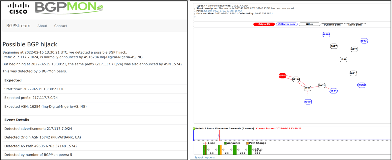Click the red current-instant marker on timeline

point(219,135)
